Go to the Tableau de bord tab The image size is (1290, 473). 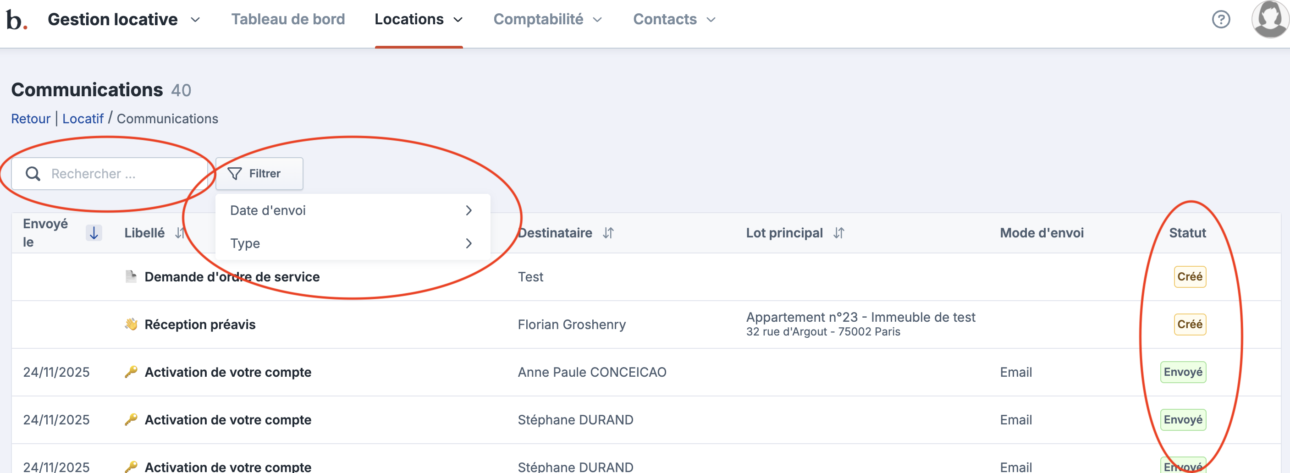pyautogui.click(x=288, y=20)
